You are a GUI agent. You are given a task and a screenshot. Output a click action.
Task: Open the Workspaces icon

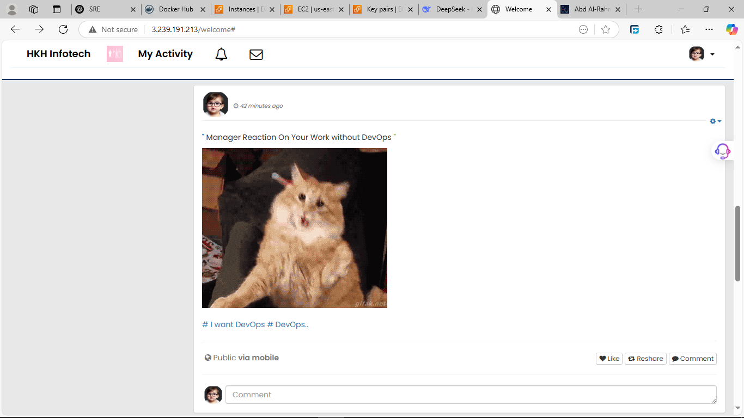coord(34,9)
